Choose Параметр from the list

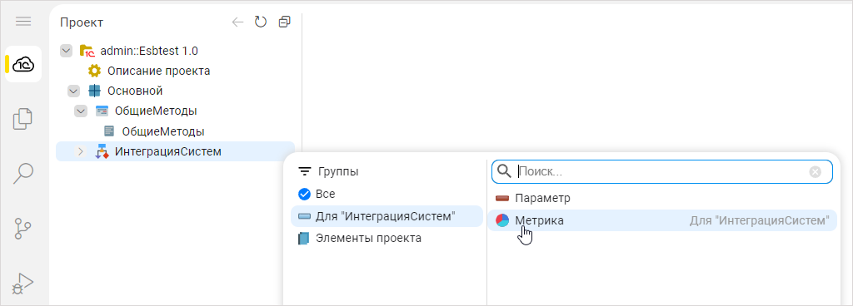point(661,199)
